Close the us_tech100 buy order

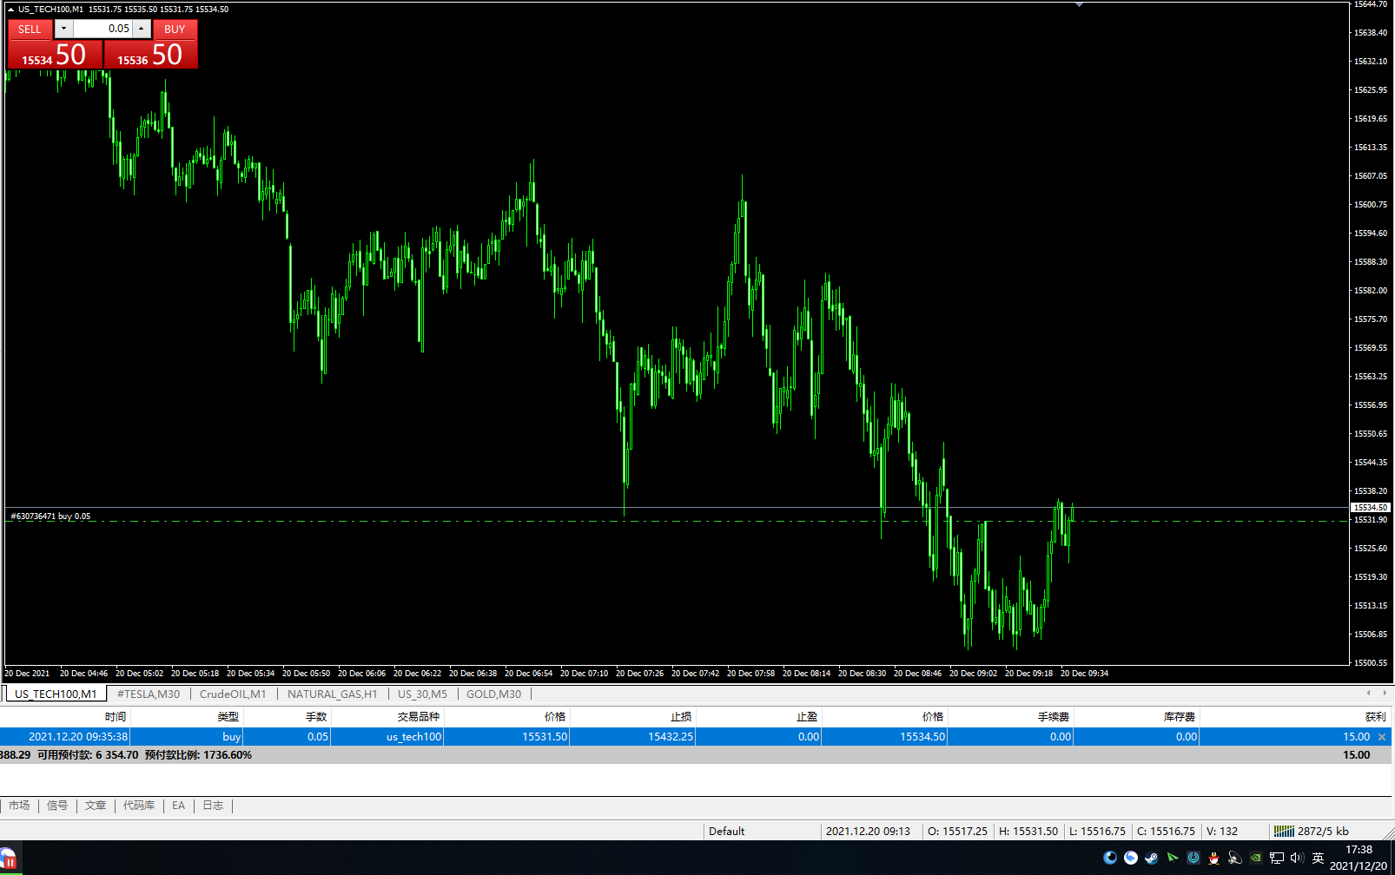click(x=1382, y=736)
